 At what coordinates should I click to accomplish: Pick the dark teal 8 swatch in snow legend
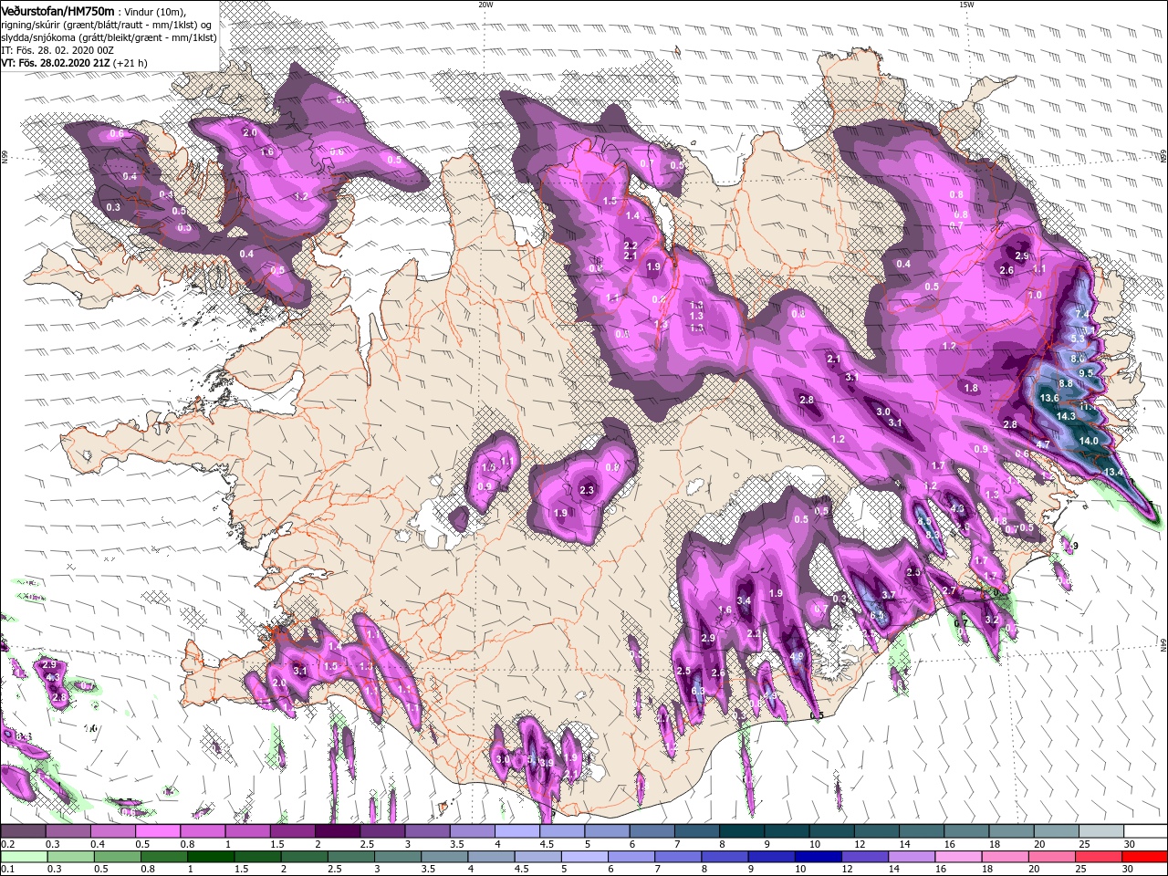(x=741, y=831)
